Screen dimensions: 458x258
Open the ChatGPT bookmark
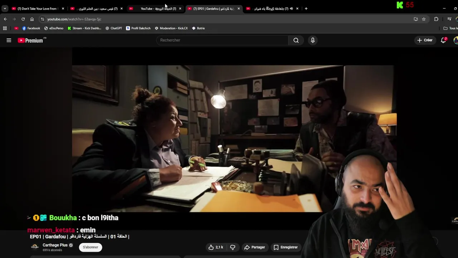click(114, 28)
